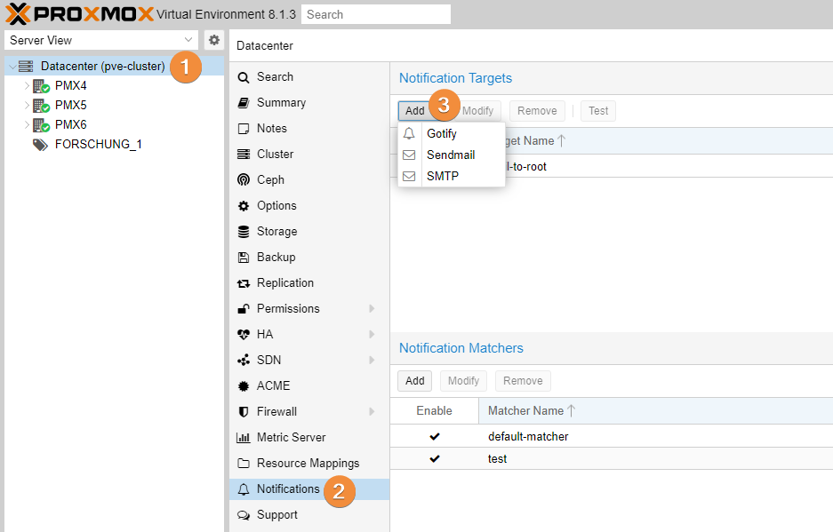Select Sendmail target type
833x532 pixels.
click(450, 155)
